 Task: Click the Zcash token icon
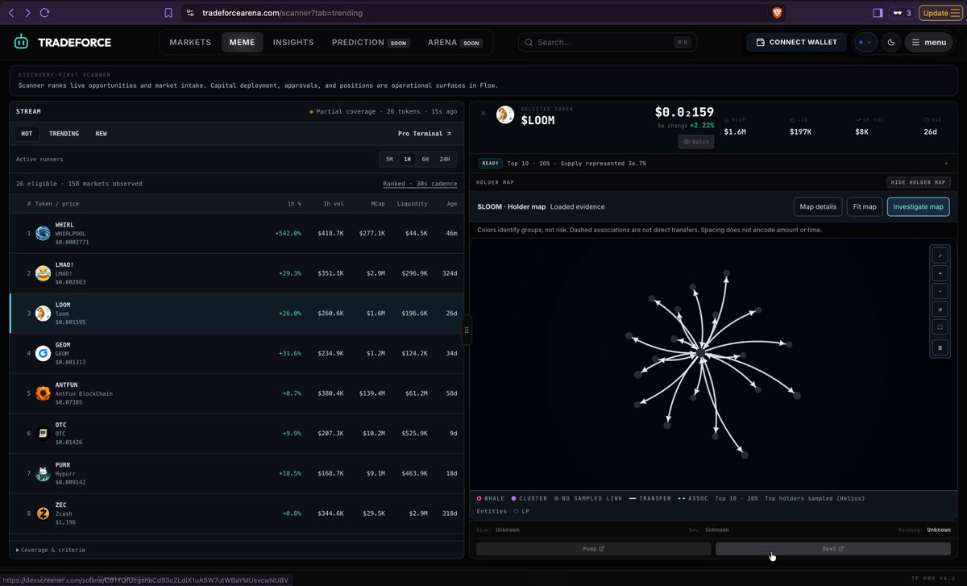(43, 513)
